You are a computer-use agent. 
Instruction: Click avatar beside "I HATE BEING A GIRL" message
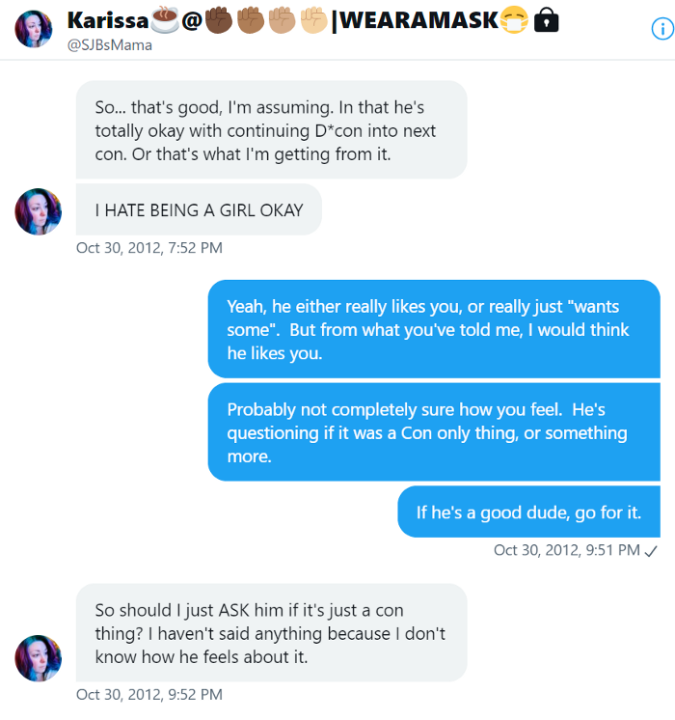click(39, 211)
